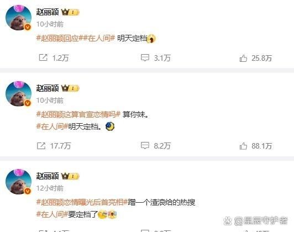The image size is (294, 232).
Task: Click repost icon on 明天定档 first post
Action: [43, 57]
